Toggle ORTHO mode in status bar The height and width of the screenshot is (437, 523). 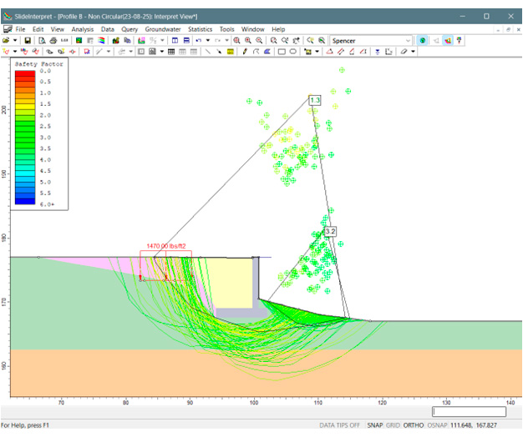(x=415, y=425)
